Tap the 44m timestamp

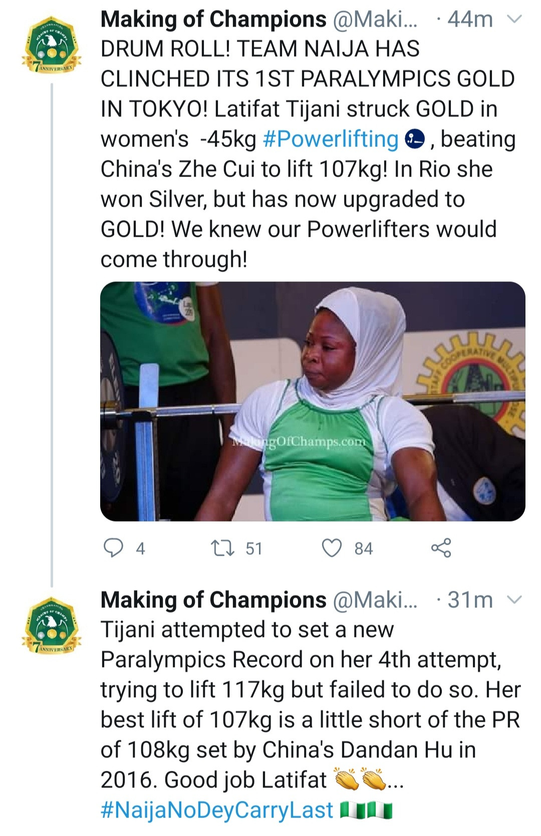click(x=470, y=20)
